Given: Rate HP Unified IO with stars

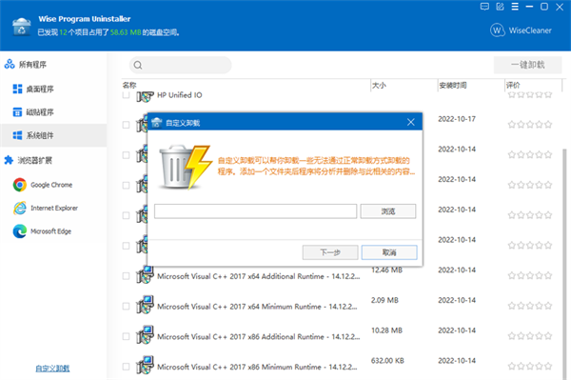Looking at the screenshot, I should tap(530, 95).
